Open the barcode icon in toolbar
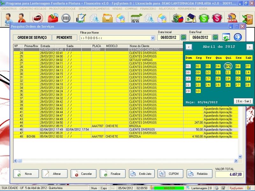This screenshot has width=255, height=191. point(66,18)
